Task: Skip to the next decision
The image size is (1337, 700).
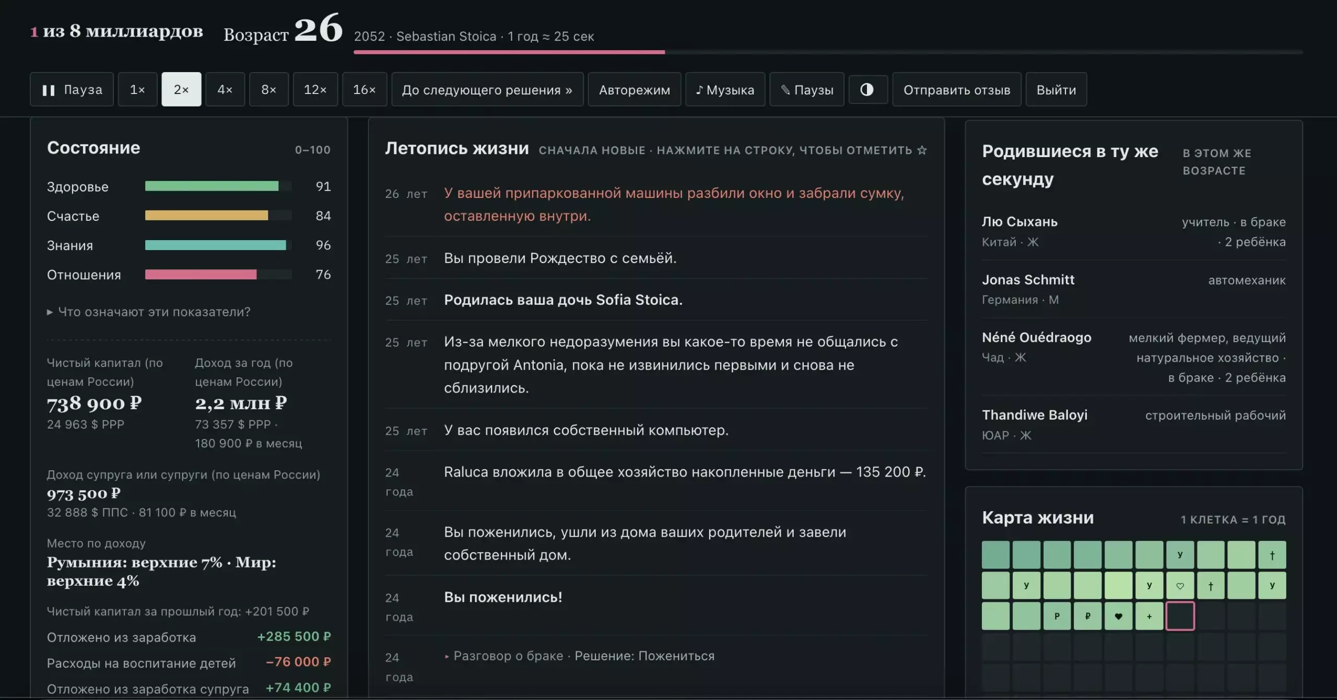Action: click(487, 90)
